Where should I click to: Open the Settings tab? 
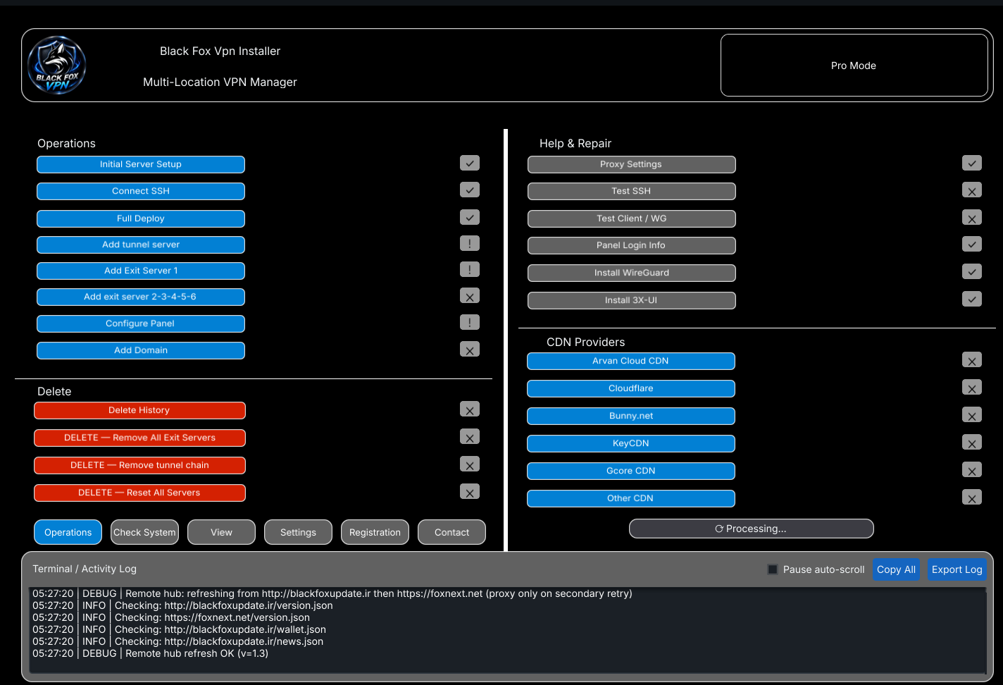coord(298,532)
